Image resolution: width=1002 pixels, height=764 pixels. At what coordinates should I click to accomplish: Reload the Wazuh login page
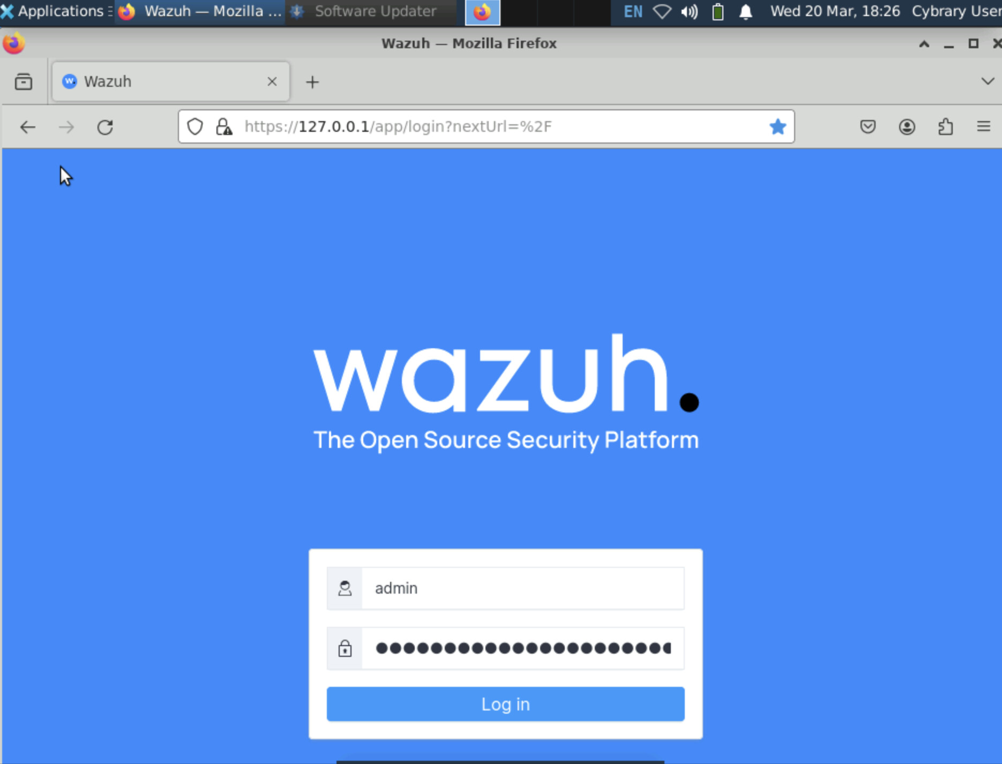click(x=105, y=127)
